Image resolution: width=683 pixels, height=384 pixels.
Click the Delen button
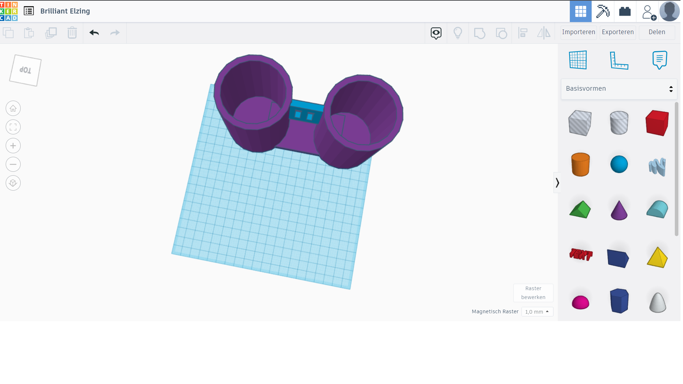click(656, 32)
